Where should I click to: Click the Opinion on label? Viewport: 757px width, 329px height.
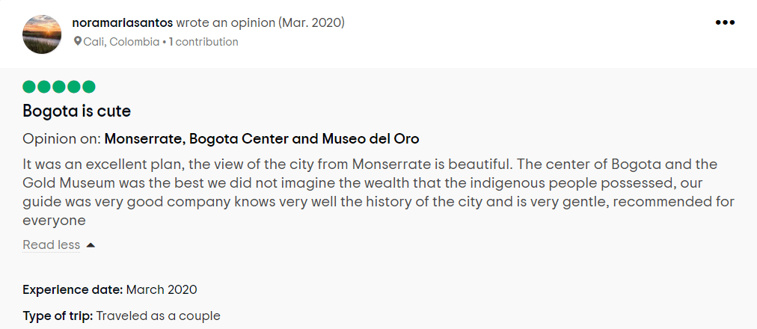(x=62, y=139)
